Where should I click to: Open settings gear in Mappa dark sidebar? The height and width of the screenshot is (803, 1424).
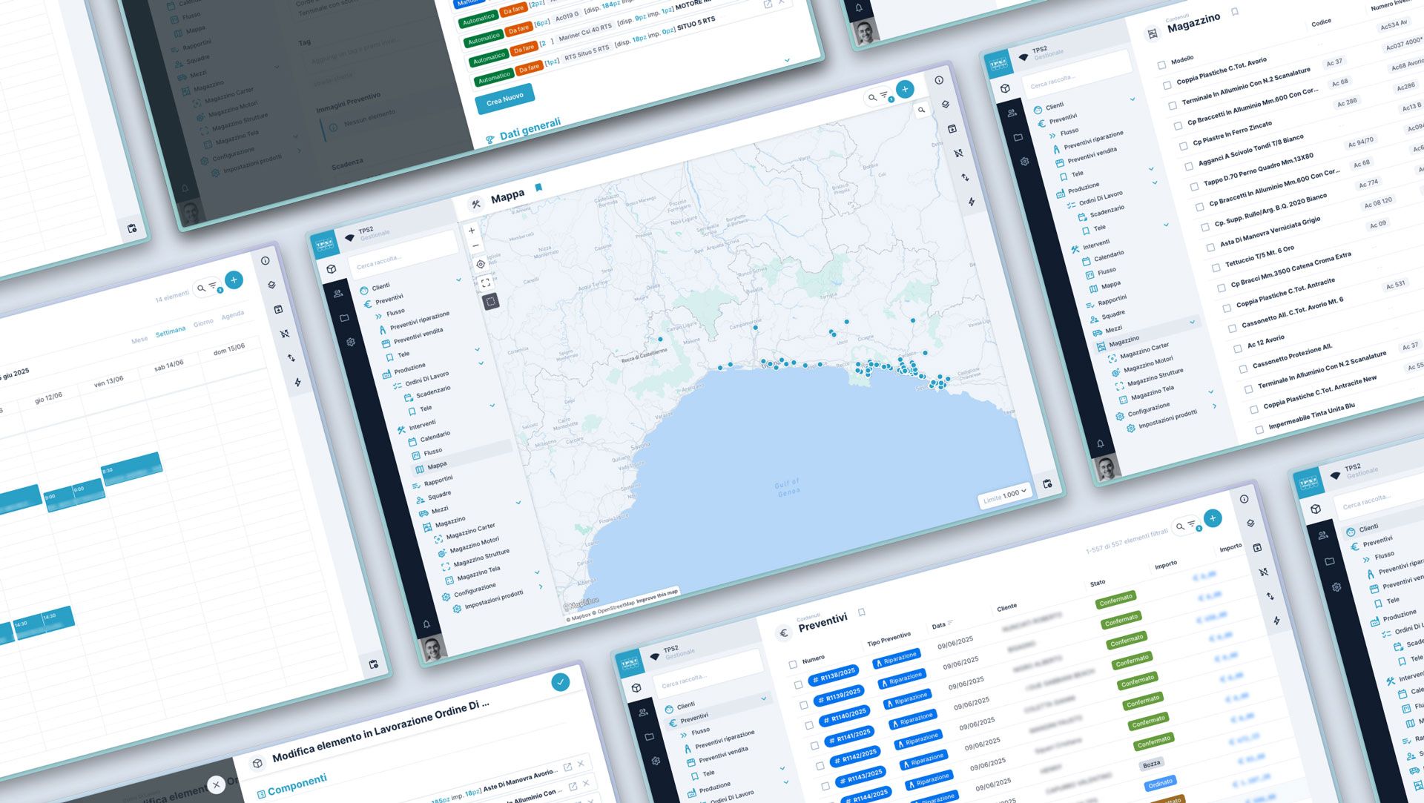click(351, 342)
